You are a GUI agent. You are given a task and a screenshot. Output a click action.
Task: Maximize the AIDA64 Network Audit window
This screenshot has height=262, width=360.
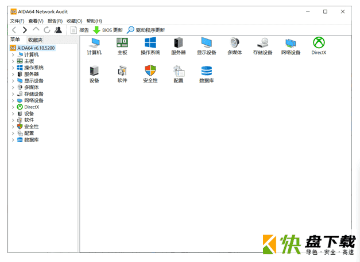[325, 11]
